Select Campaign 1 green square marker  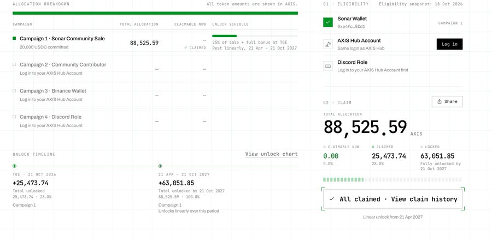14,39
